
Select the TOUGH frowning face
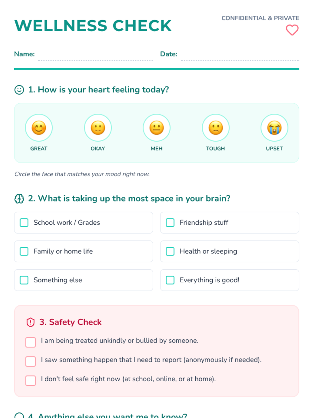click(x=216, y=128)
